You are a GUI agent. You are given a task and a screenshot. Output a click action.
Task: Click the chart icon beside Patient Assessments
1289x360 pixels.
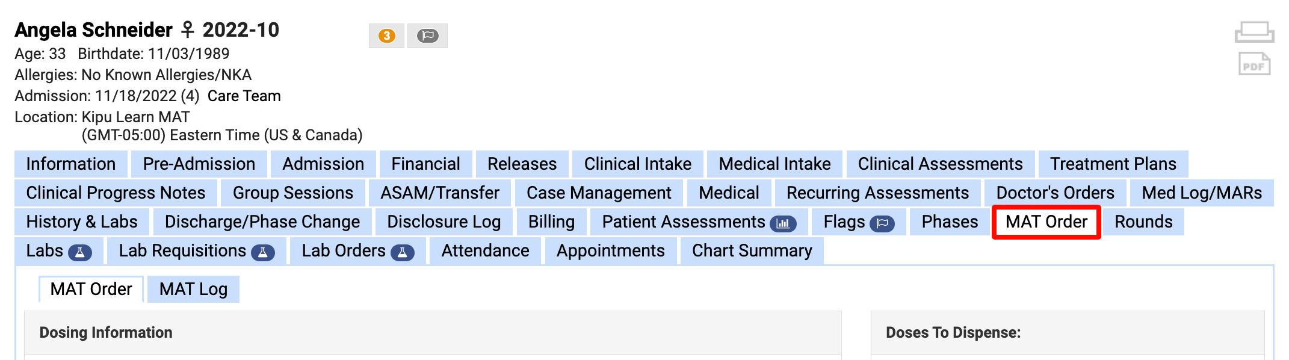click(783, 223)
